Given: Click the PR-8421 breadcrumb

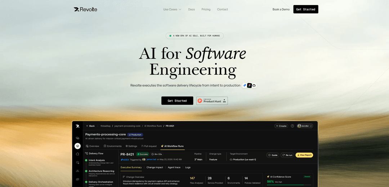Looking at the screenshot, I should pos(170,126).
